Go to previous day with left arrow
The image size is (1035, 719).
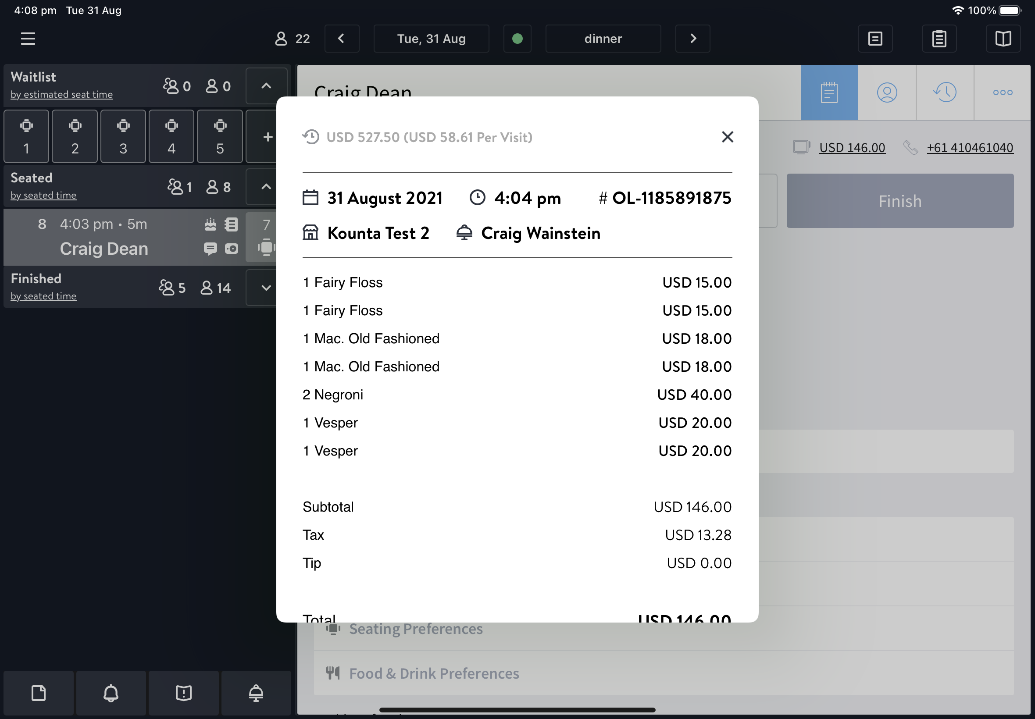(342, 39)
